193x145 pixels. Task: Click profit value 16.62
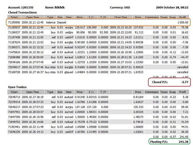(185, 32)
